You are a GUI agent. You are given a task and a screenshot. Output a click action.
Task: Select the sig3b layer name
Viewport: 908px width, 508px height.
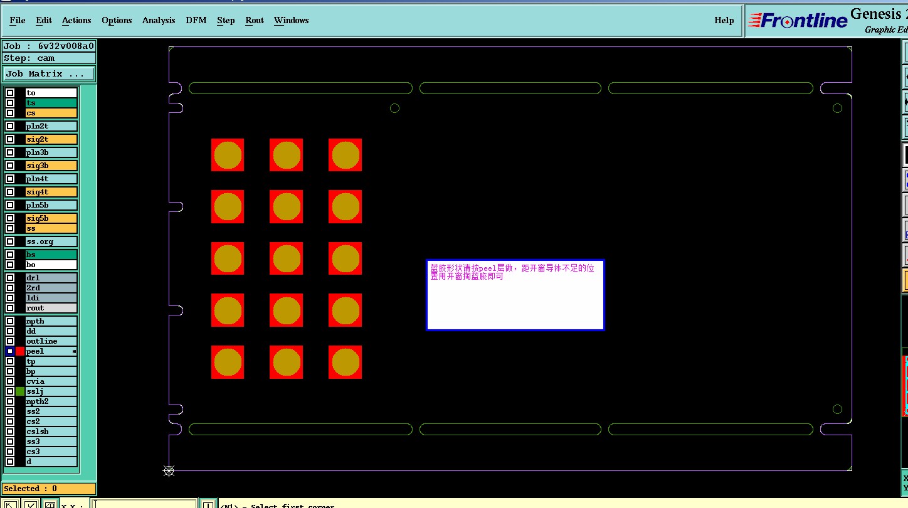(51, 166)
